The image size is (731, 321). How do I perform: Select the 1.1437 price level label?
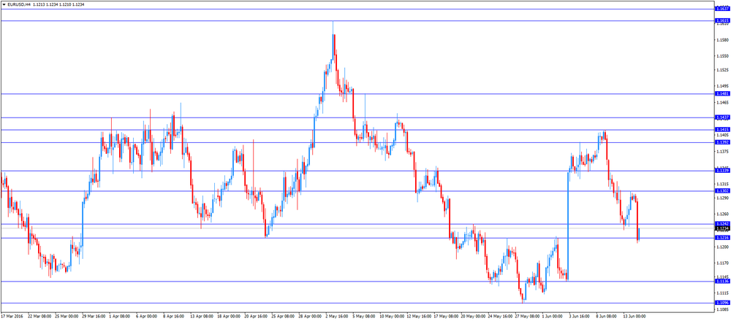click(x=722, y=117)
